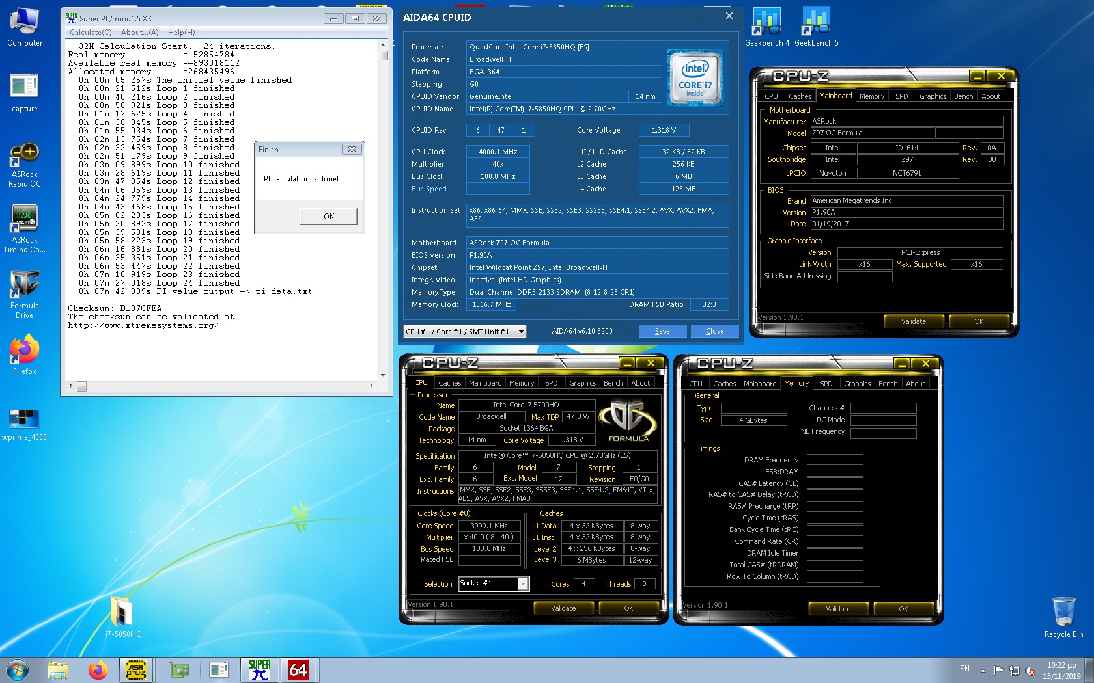This screenshot has width=1094, height=683.
Task: Switch to Mainboard tab in CPU tab CPU-Z window
Action: coord(485,383)
